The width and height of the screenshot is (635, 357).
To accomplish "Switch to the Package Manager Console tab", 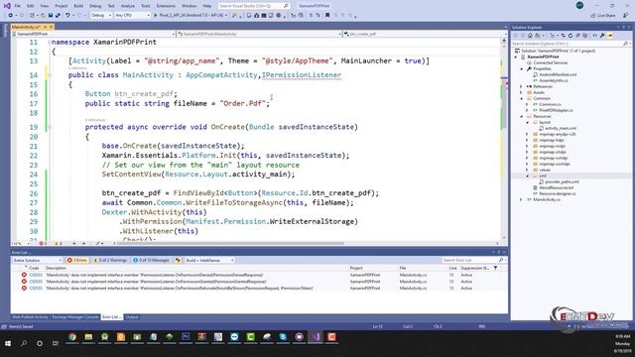I will [x=75, y=317].
